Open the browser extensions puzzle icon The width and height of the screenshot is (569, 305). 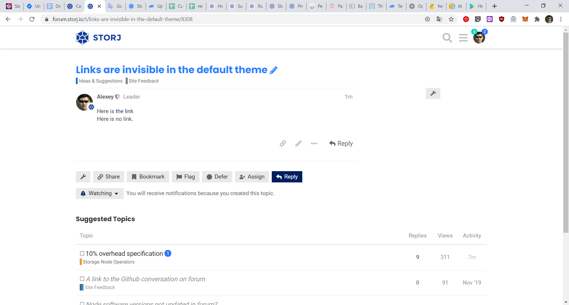coord(537,19)
